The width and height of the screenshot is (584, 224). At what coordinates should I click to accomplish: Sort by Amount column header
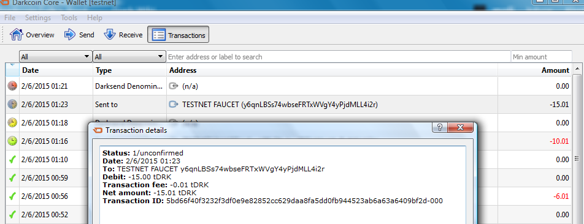(535, 70)
